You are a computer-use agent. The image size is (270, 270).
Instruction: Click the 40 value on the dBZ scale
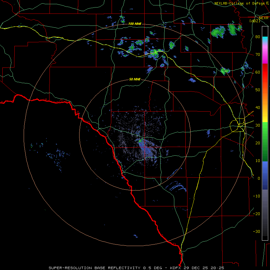point(258,108)
